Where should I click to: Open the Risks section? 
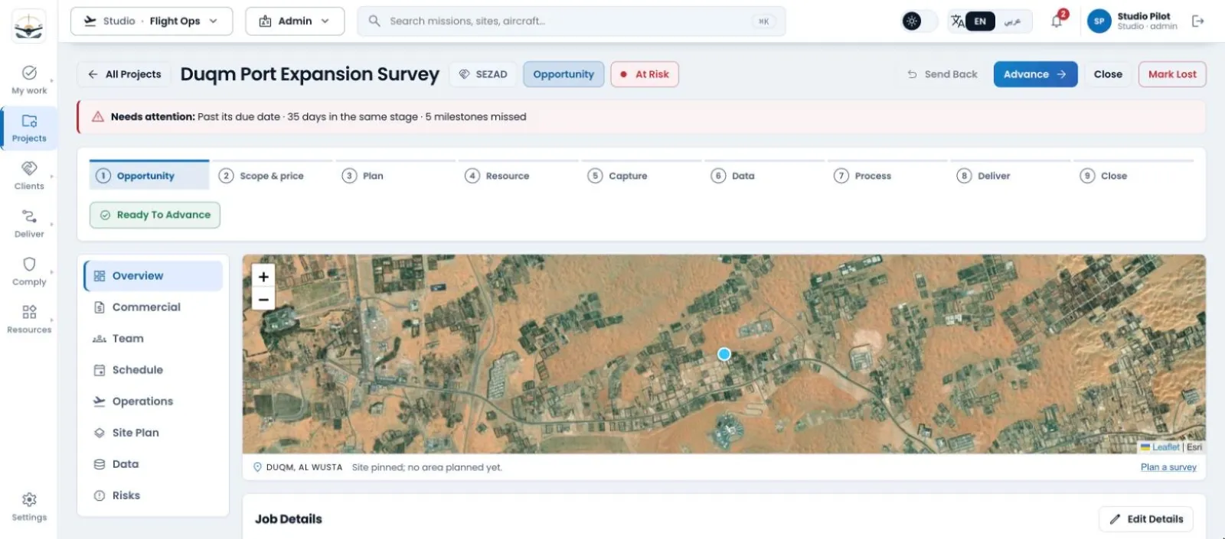153,495
